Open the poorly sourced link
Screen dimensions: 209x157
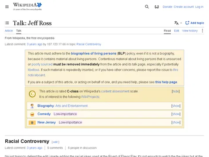click(x=42, y=64)
